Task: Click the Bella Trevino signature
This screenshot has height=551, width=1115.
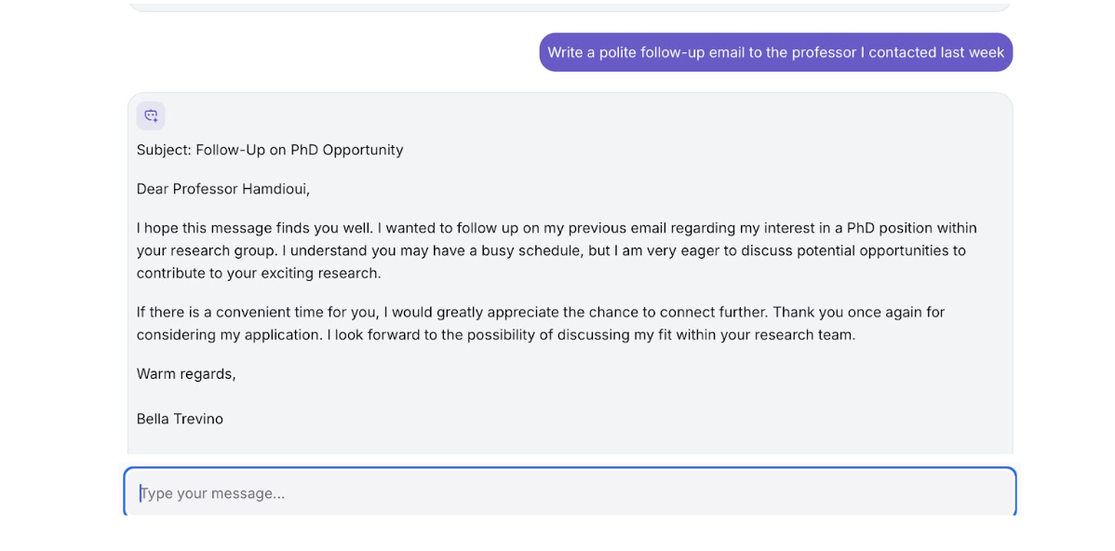Action: click(x=180, y=419)
